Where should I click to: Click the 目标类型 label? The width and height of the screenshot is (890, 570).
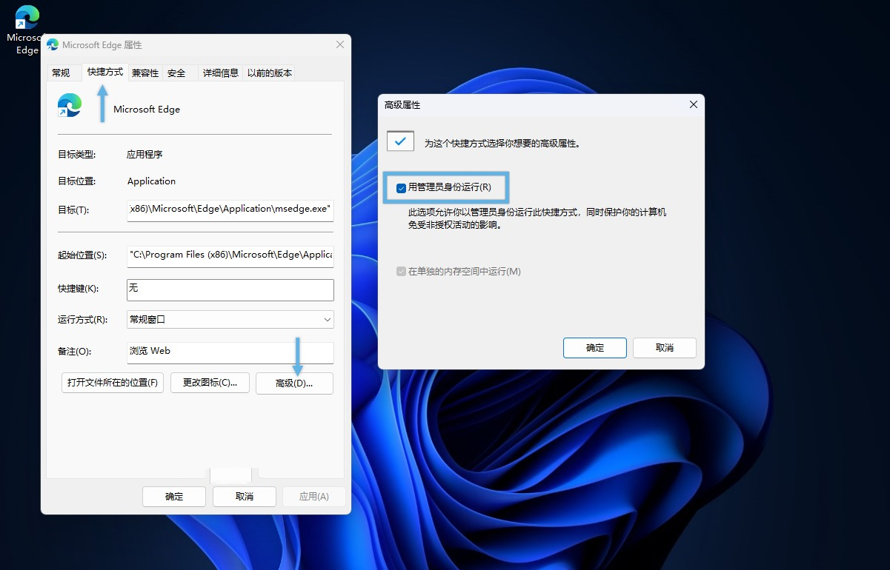point(76,155)
